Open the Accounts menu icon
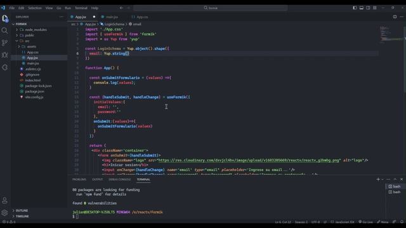 (x=4, y=200)
